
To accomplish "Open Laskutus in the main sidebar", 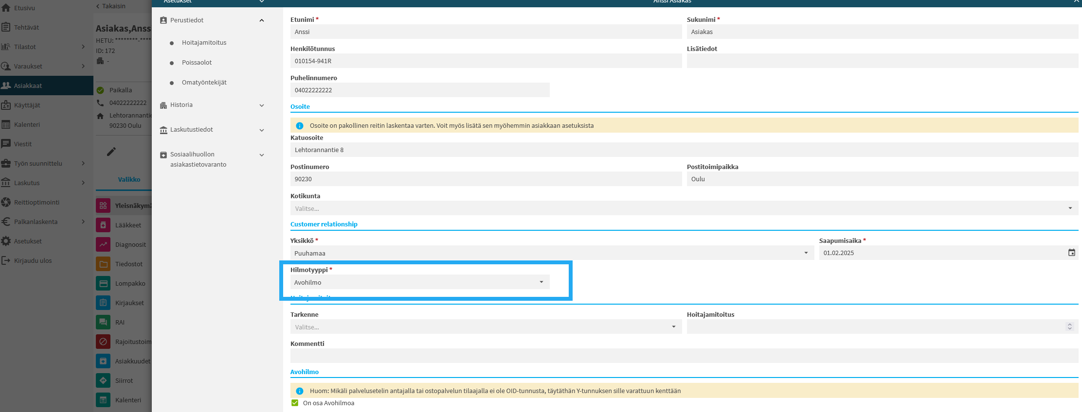I will (x=27, y=183).
